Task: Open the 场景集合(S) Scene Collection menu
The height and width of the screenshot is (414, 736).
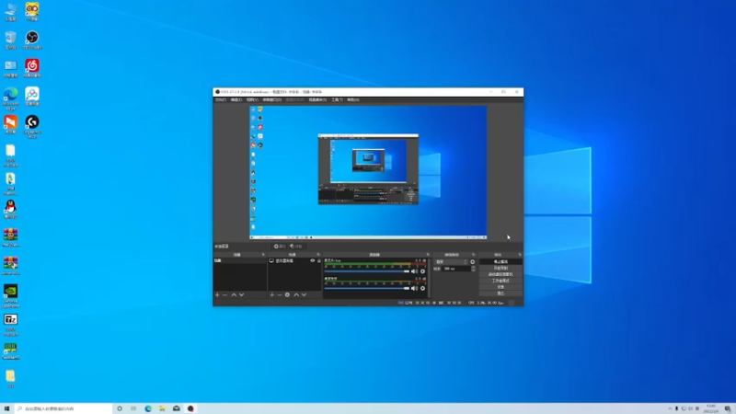Action: point(317,99)
